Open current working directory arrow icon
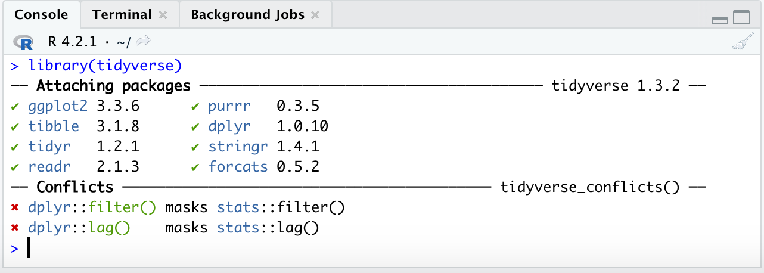This screenshot has width=764, height=273. pos(143,42)
